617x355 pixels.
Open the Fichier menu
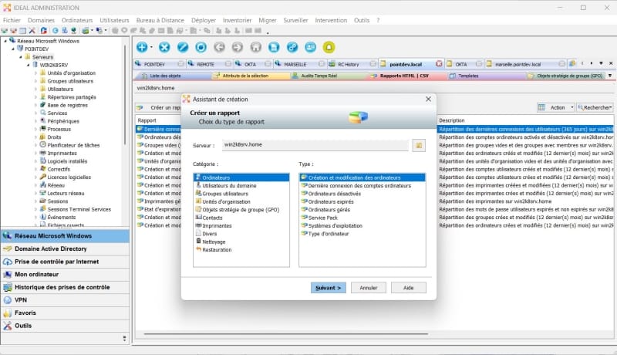[x=12, y=20]
